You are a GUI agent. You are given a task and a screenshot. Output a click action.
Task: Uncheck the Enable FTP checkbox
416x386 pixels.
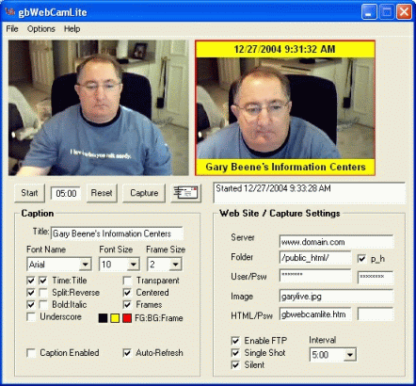coord(235,341)
